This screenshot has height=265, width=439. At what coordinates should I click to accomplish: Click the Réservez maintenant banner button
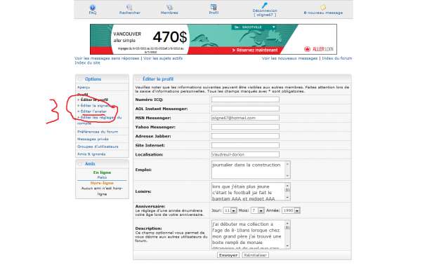[255, 50]
